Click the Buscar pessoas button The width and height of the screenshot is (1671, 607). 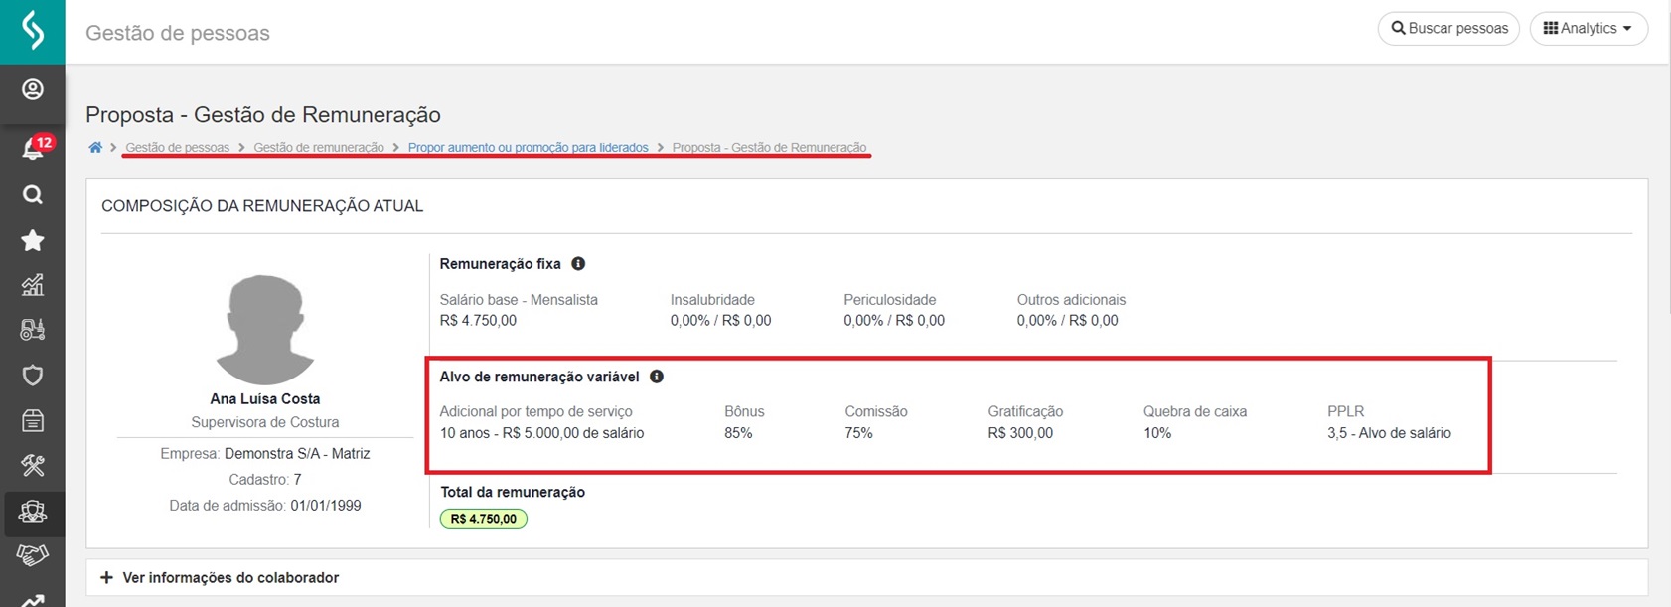[1448, 29]
